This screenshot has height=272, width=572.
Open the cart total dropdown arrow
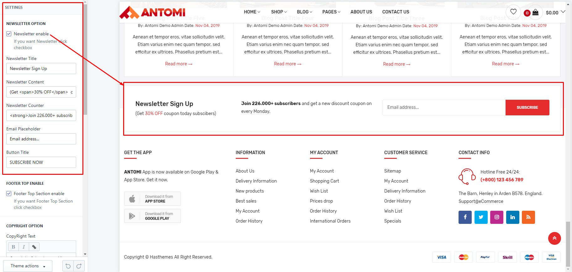point(563,12)
